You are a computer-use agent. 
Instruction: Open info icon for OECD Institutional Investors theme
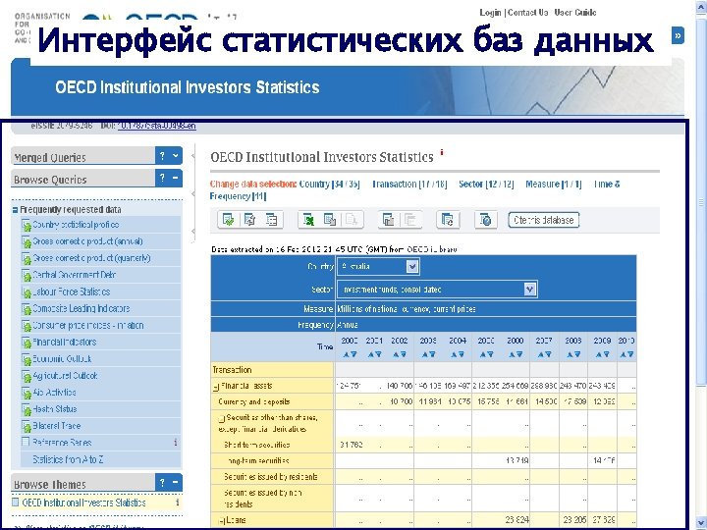click(177, 503)
